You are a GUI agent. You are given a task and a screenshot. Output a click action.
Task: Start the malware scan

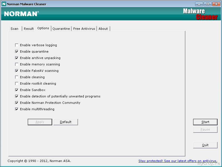click(x=205, y=122)
